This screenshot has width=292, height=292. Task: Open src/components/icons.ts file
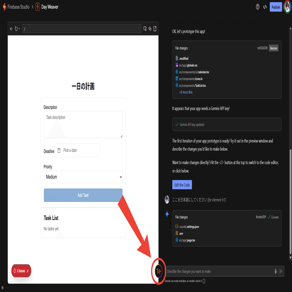pos(189,79)
